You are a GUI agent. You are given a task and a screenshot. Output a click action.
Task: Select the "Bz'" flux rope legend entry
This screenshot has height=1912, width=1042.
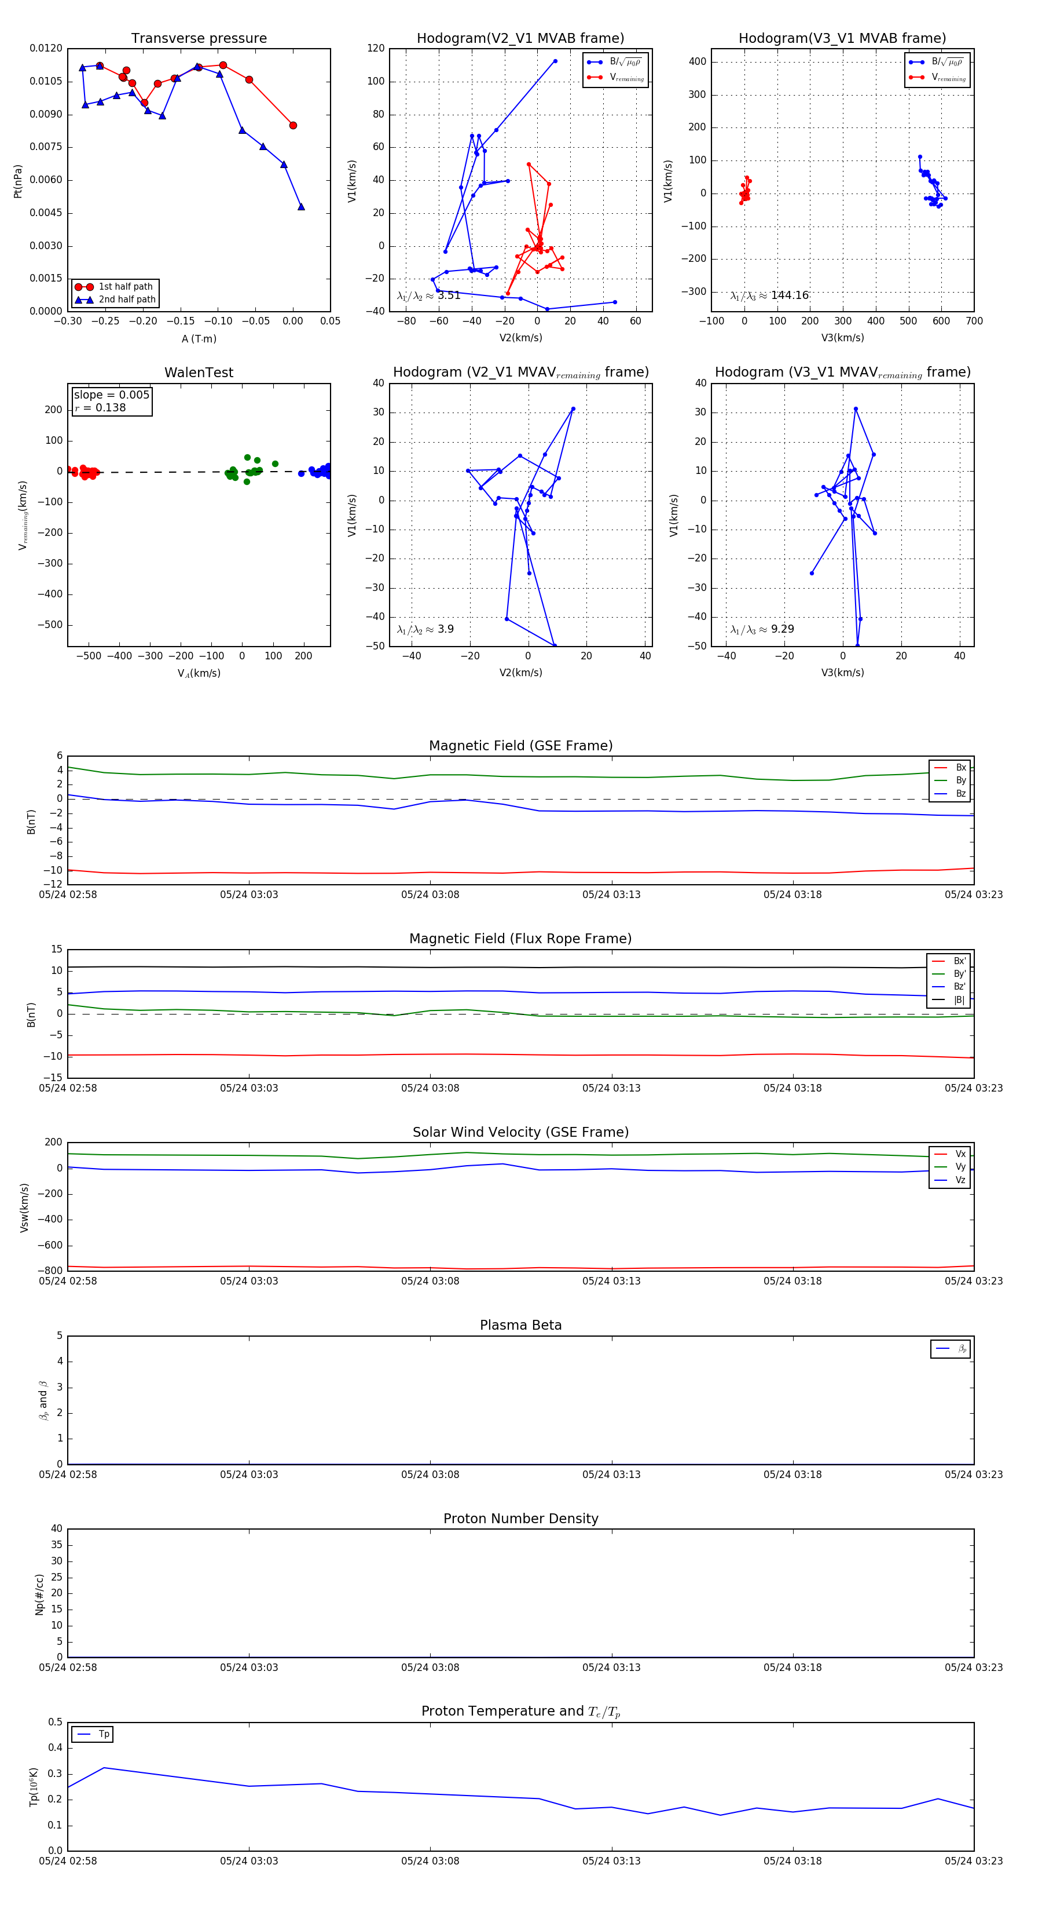coord(949,987)
